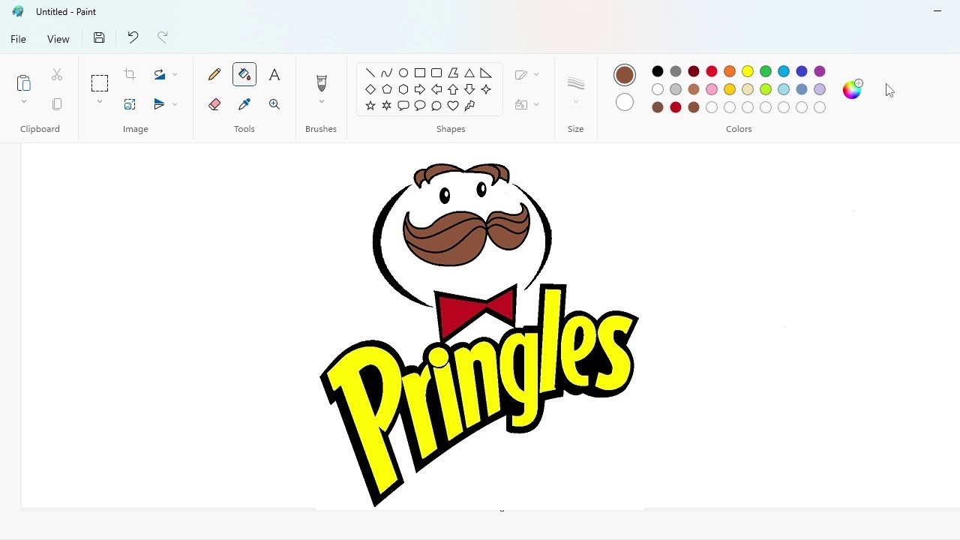The height and width of the screenshot is (540, 960).
Task: Pick the Lightning bolt shape
Action: 469,106
